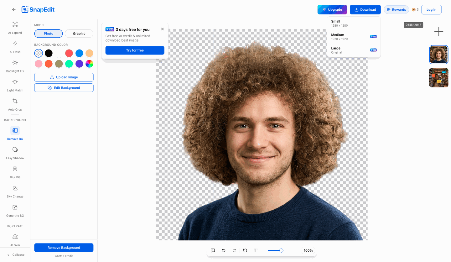Open the feedback comment icon
This screenshot has width=451, height=262.
click(x=213, y=250)
